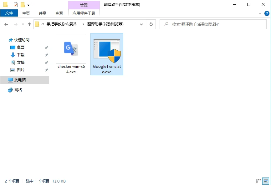Screen dimensions: 271x185
Task: Open 图片 folder in quick access
Action: [21, 70]
